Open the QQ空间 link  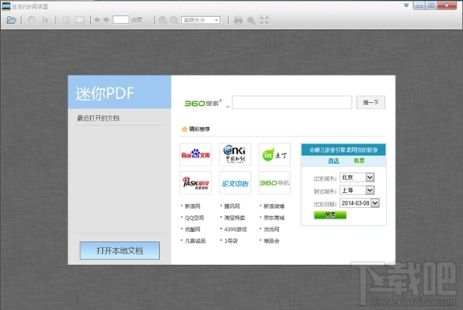(x=195, y=218)
